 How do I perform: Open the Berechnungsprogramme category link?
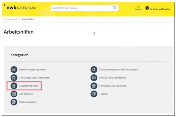click(x=32, y=70)
